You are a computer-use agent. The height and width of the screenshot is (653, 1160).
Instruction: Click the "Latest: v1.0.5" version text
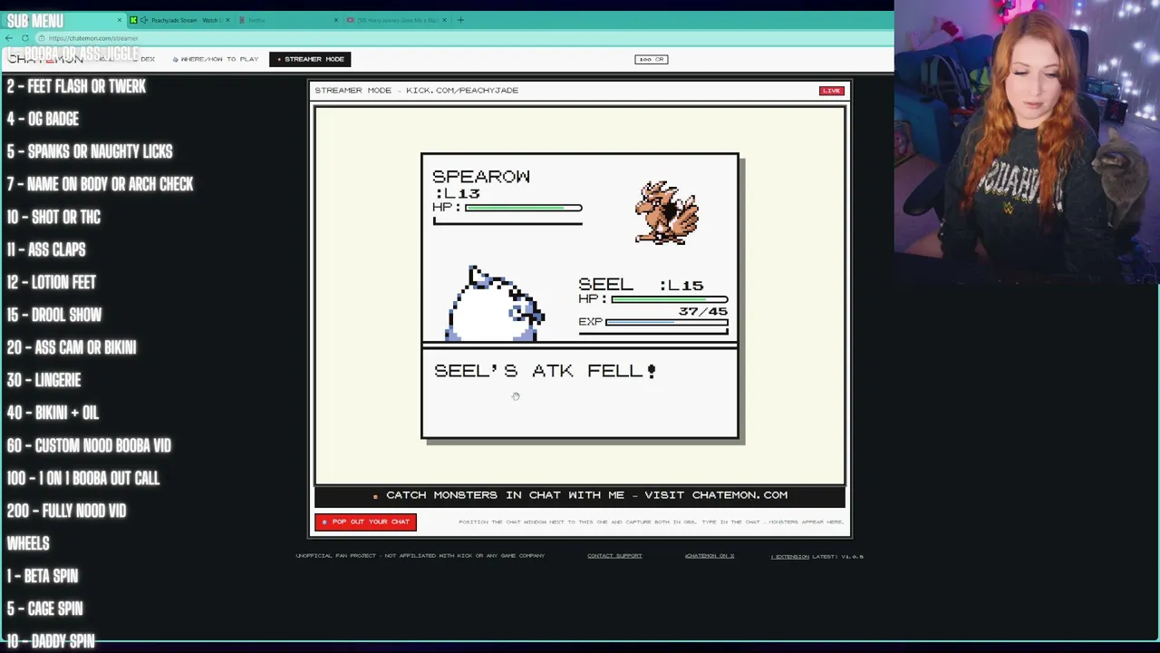pos(838,556)
